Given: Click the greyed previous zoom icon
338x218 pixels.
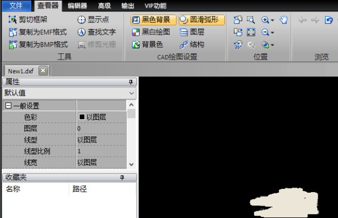Looking at the screenshot, I should [251, 45].
